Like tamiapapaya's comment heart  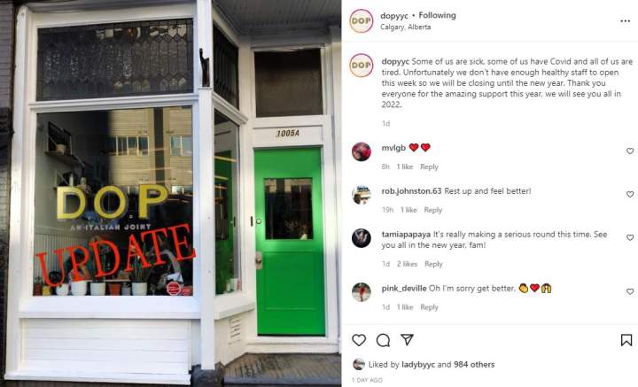630,237
